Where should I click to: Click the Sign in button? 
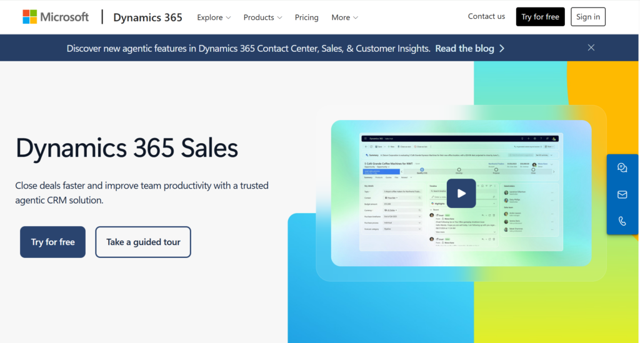[x=587, y=17]
